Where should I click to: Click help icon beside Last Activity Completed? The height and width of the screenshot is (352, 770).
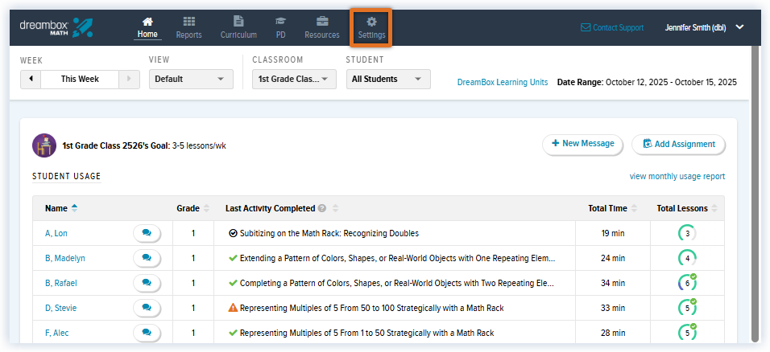click(x=322, y=208)
